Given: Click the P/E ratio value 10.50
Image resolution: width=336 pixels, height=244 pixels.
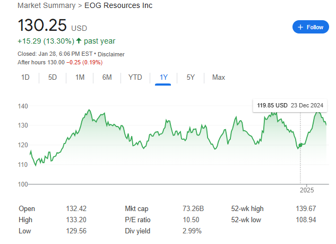Looking at the screenshot, I should click(x=191, y=220).
